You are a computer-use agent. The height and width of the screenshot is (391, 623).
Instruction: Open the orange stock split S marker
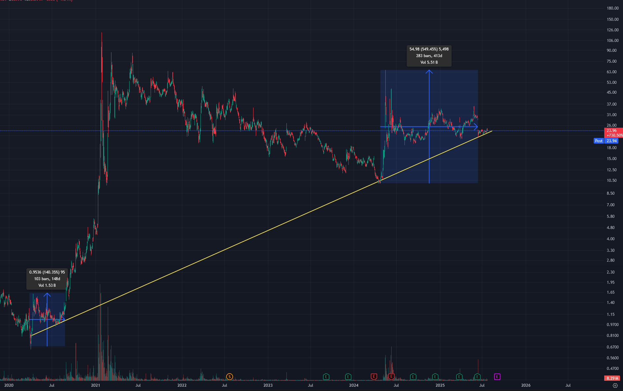coord(229,376)
